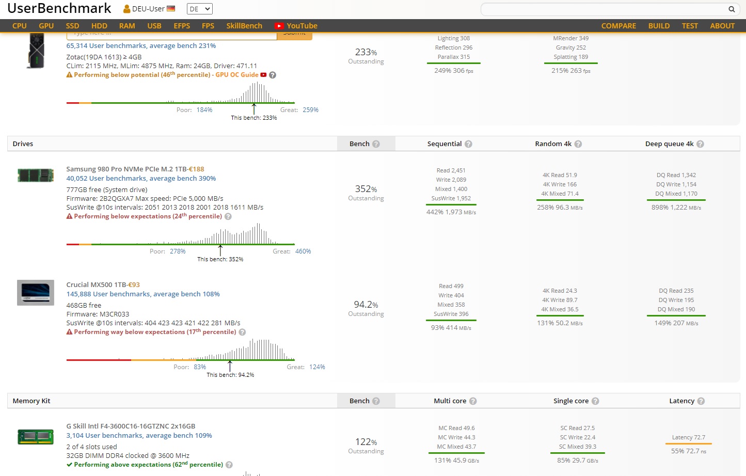Click GPU Great 259% value
The image size is (746, 476).
(x=311, y=110)
